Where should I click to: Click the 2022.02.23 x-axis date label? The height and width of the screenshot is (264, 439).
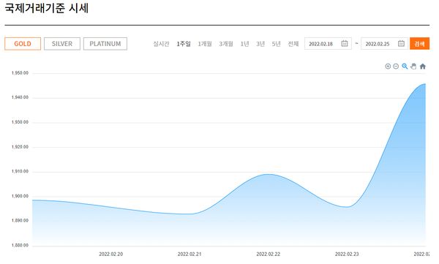[347, 254]
